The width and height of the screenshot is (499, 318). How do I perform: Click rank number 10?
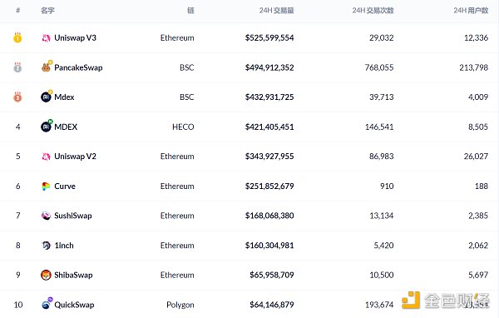pos(18,305)
